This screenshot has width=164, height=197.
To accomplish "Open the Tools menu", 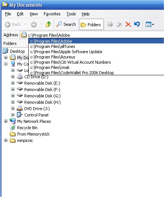I will pos(71,14).
